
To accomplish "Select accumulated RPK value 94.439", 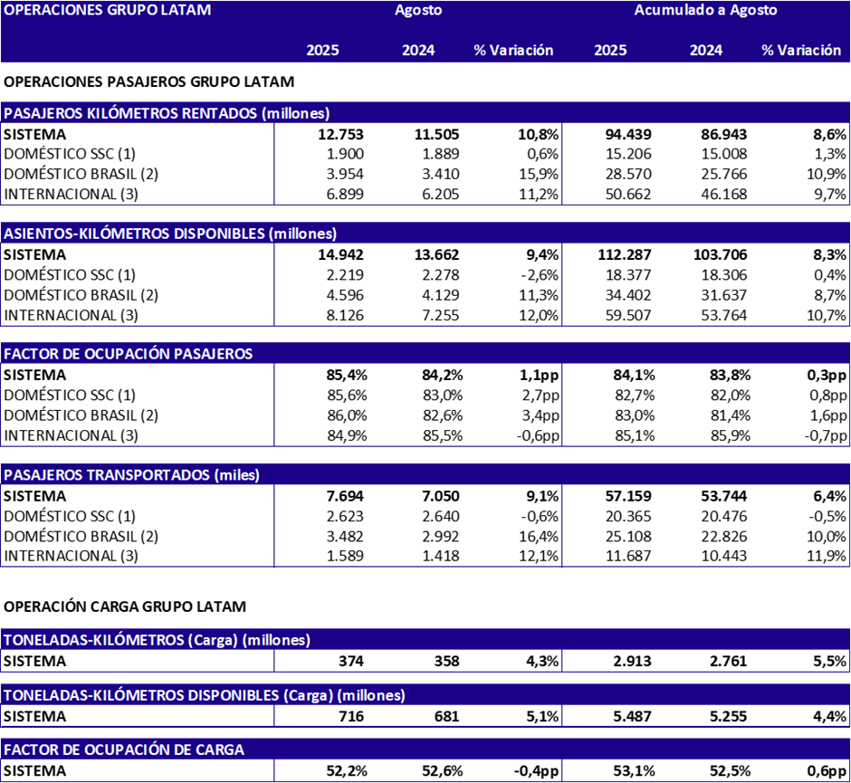I will tap(628, 135).
